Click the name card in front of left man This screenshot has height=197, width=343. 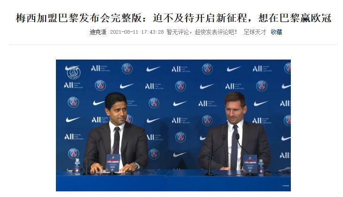point(113,163)
